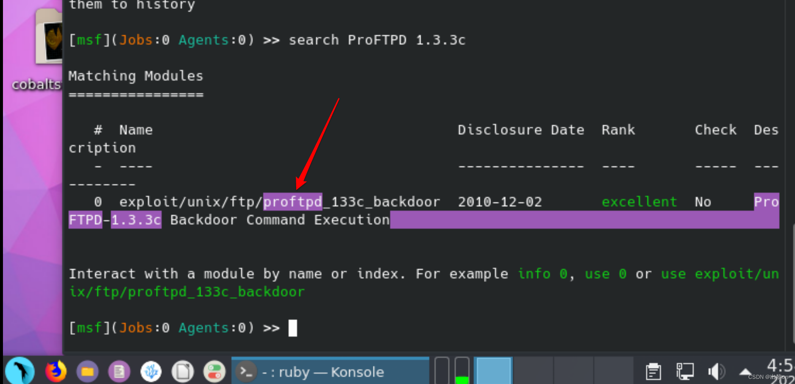Click the 'Rank' column header
The image size is (795, 384).
pos(618,130)
